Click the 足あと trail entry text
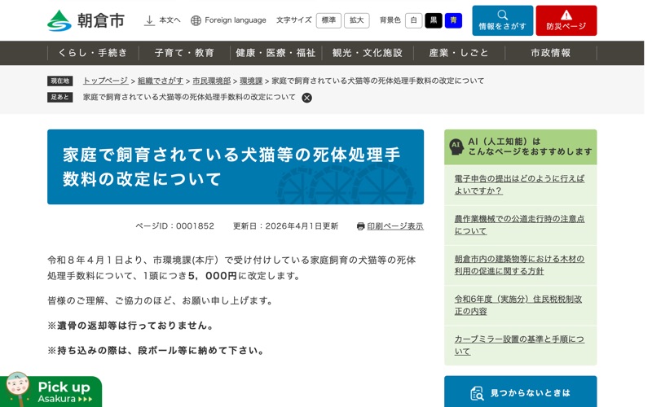The height and width of the screenshot is (407, 652). (x=189, y=97)
